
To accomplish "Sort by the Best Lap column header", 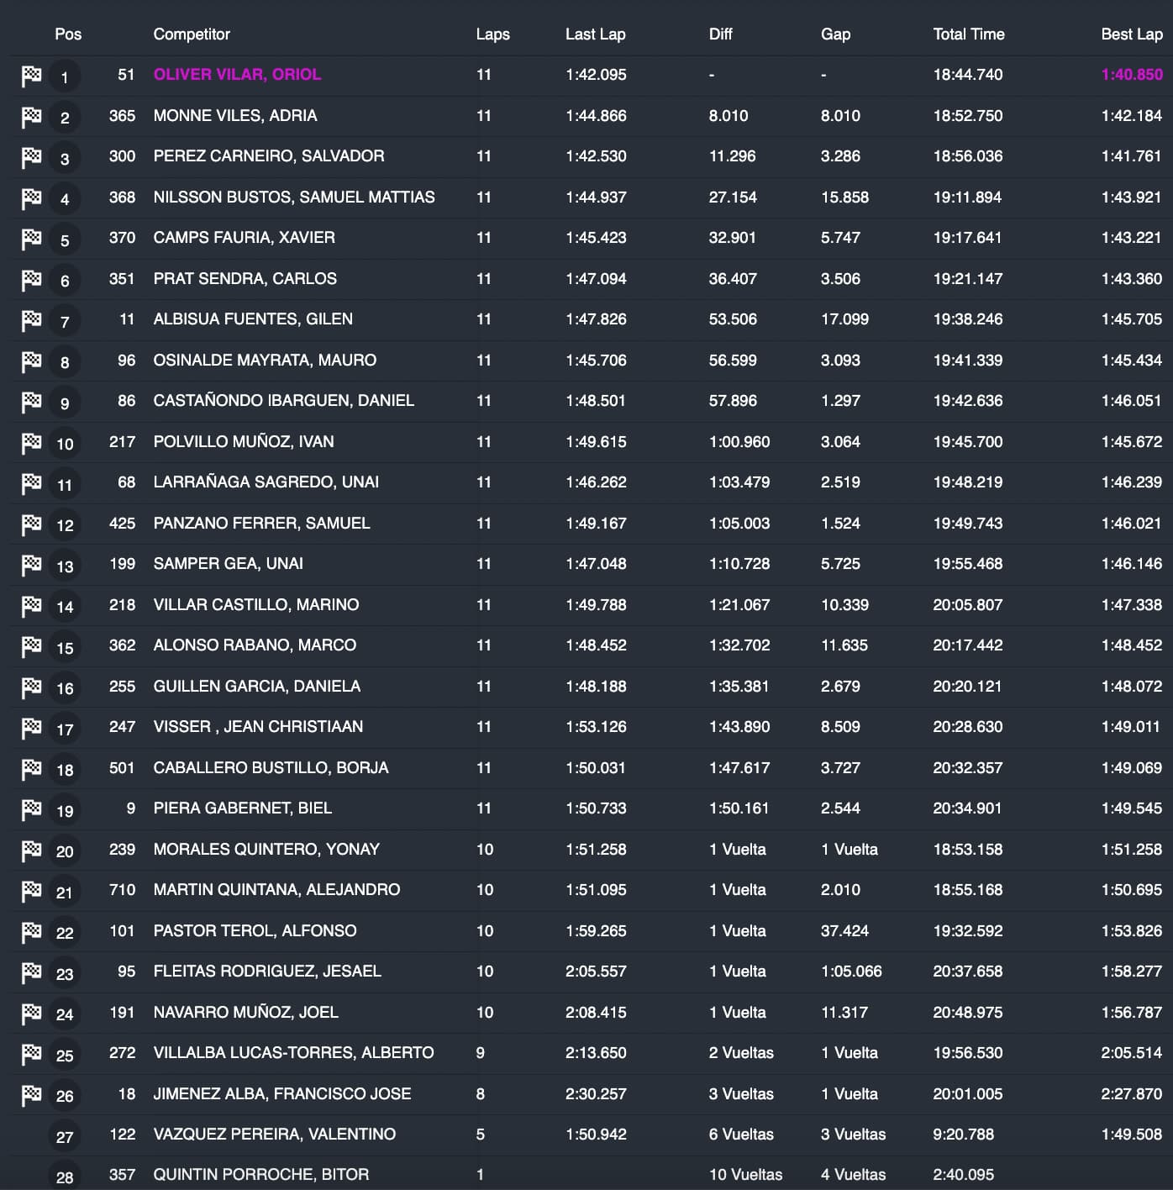I will point(1131,34).
